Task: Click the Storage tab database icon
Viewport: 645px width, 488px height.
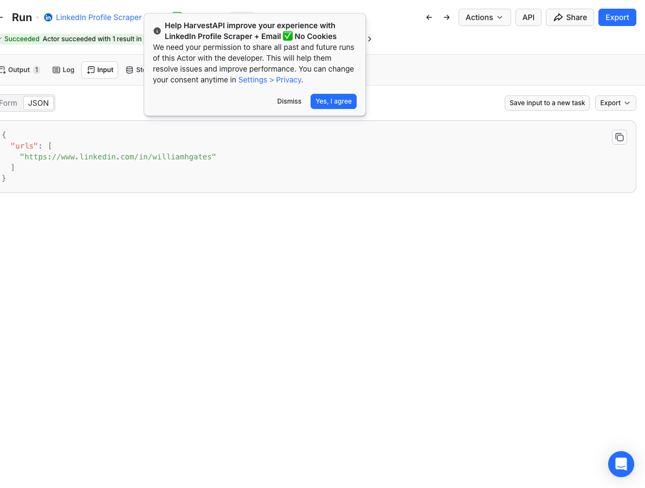Action: coord(130,70)
